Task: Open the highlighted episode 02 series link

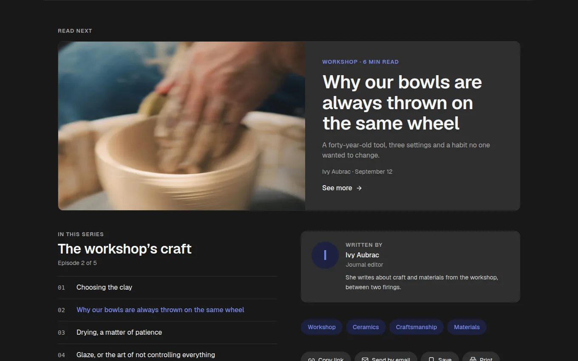Action: [x=167, y=310]
